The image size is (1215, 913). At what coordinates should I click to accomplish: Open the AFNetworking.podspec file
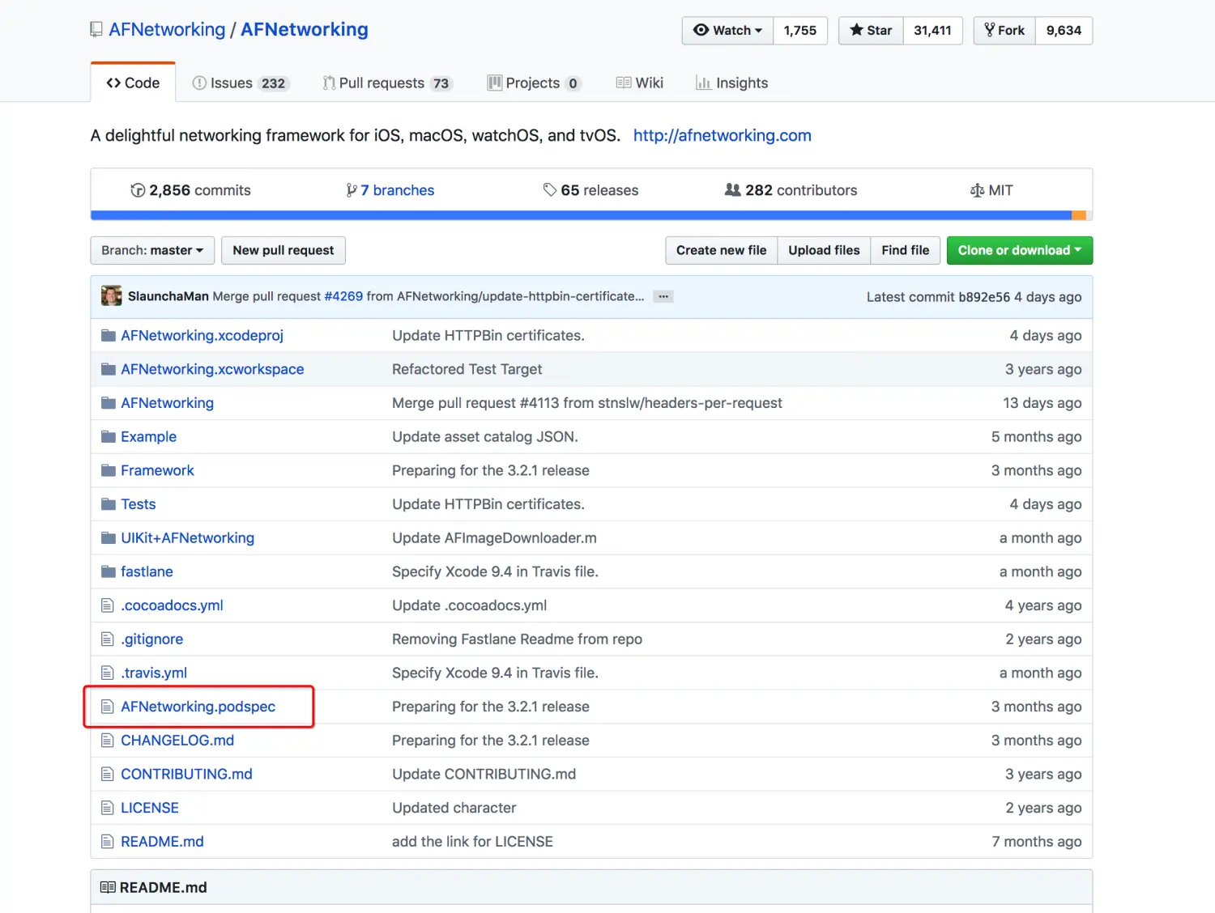pyautogui.click(x=198, y=707)
